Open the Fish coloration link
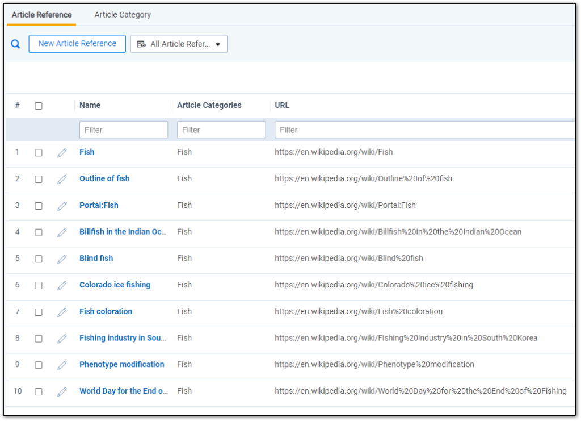Viewport: 581px width, 421px height. click(106, 311)
